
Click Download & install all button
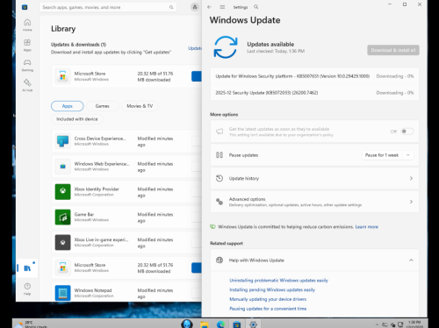click(393, 50)
